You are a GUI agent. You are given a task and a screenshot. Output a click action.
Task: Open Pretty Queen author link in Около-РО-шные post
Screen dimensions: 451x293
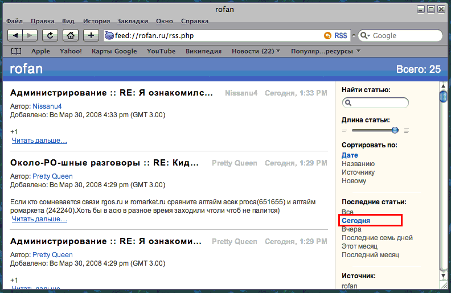click(x=52, y=176)
